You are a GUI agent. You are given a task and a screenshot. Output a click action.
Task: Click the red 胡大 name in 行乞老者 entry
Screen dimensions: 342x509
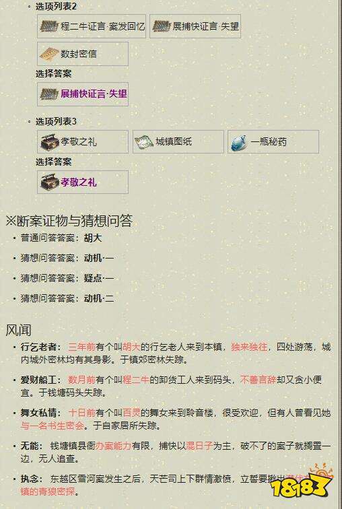[131, 347]
